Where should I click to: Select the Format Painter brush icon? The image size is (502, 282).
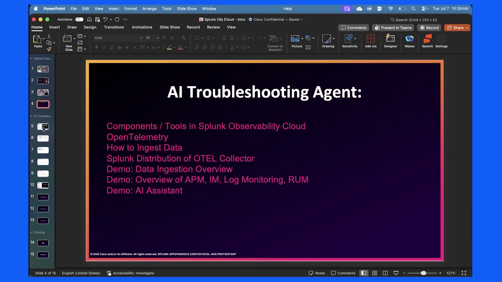[x=49, y=49]
